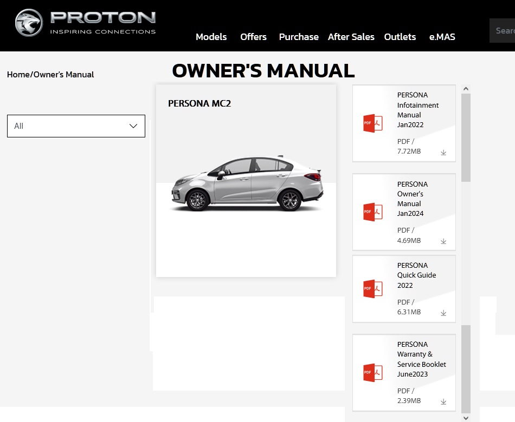This screenshot has height=422, width=515.
Task: Click the OWNER'S MANUAL page heading
Action: click(263, 70)
